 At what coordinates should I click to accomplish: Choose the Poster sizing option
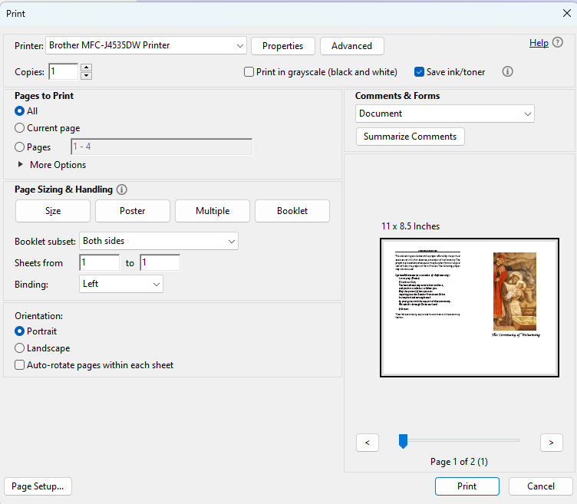132,211
